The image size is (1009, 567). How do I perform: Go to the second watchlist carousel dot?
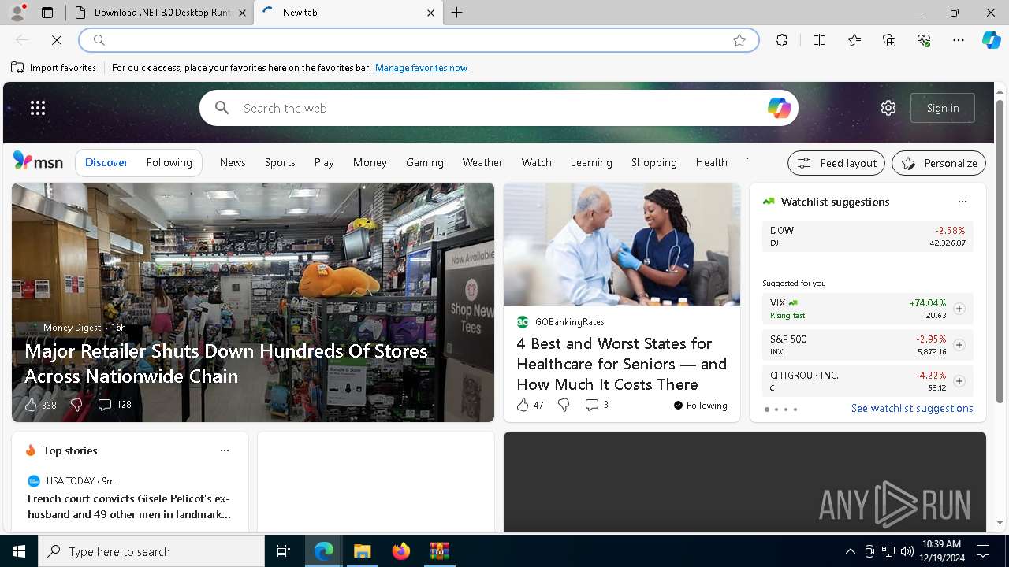776,409
